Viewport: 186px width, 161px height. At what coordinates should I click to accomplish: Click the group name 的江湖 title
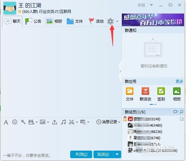coord(30,5)
